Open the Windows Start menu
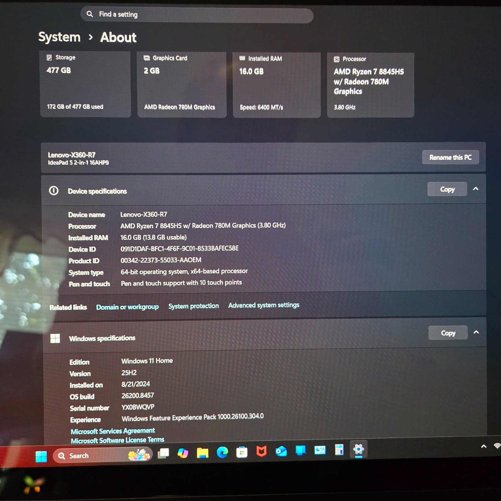 [x=41, y=456]
